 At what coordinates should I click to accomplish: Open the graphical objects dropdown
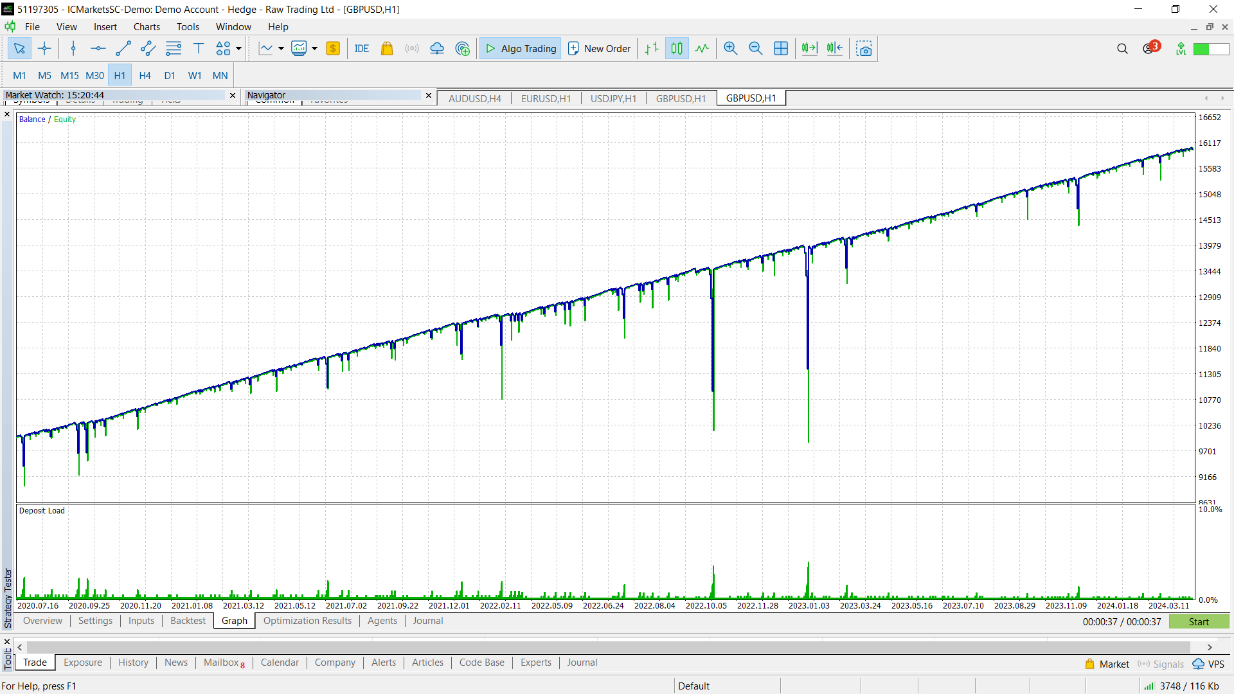[x=237, y=48]
